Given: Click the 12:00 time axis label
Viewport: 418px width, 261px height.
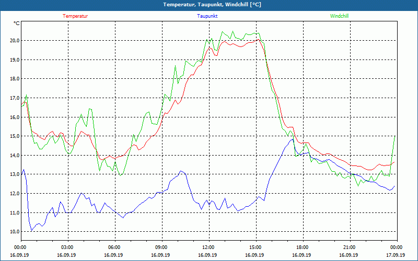Looking at the screenshot, I should 209,247.
